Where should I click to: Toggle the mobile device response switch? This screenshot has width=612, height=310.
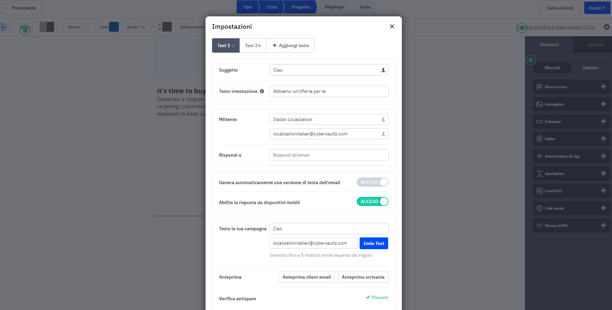372,201
